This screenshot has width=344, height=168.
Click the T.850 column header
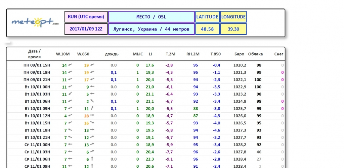pyautogui.click(x=216, y=54)
